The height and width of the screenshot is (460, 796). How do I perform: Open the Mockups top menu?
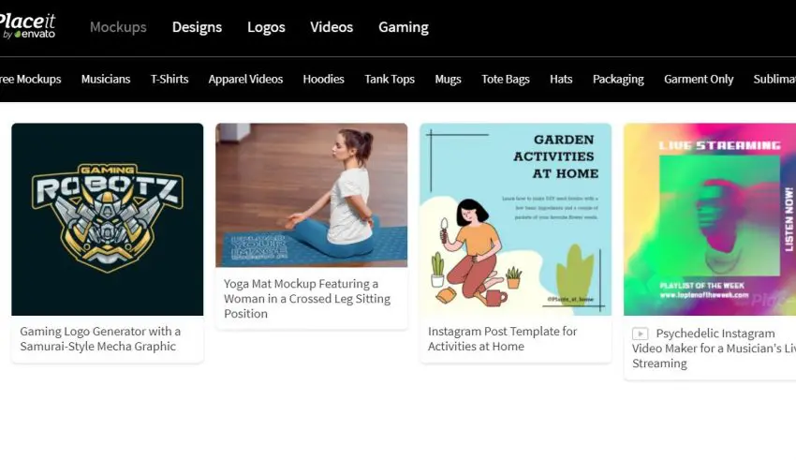click(118, 27)
